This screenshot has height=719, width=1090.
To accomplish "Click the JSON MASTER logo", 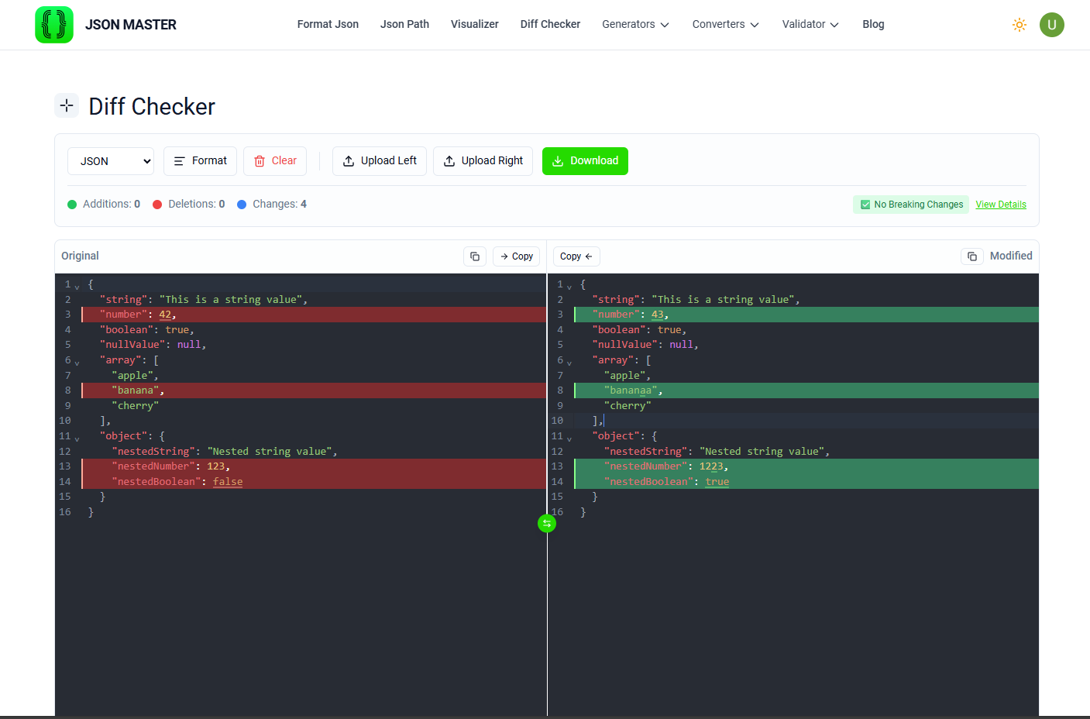I will (x=105, y=24).
